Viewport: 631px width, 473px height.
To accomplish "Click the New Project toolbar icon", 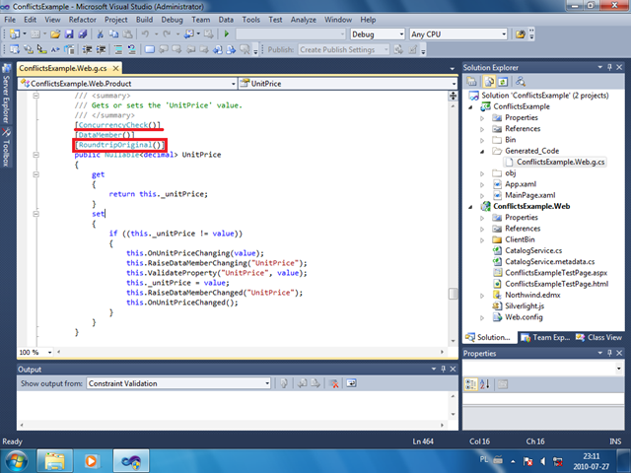I will point(15,34).
